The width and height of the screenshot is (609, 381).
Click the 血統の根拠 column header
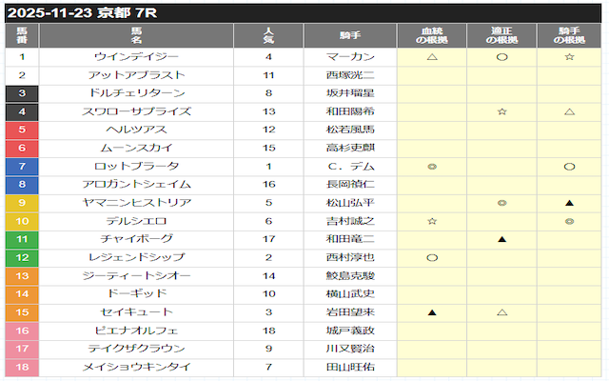click(x=432, y=36)
